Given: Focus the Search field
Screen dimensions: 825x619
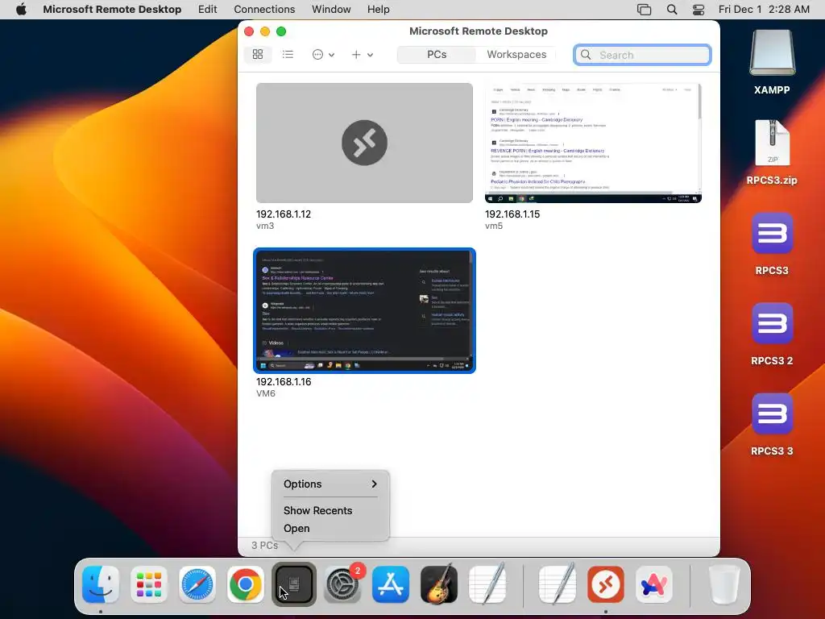Looking at the screenshot, I should coord(642,55).
